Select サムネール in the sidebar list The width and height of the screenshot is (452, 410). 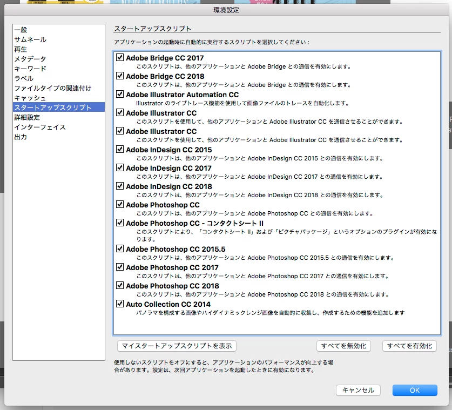click(59, 39)
